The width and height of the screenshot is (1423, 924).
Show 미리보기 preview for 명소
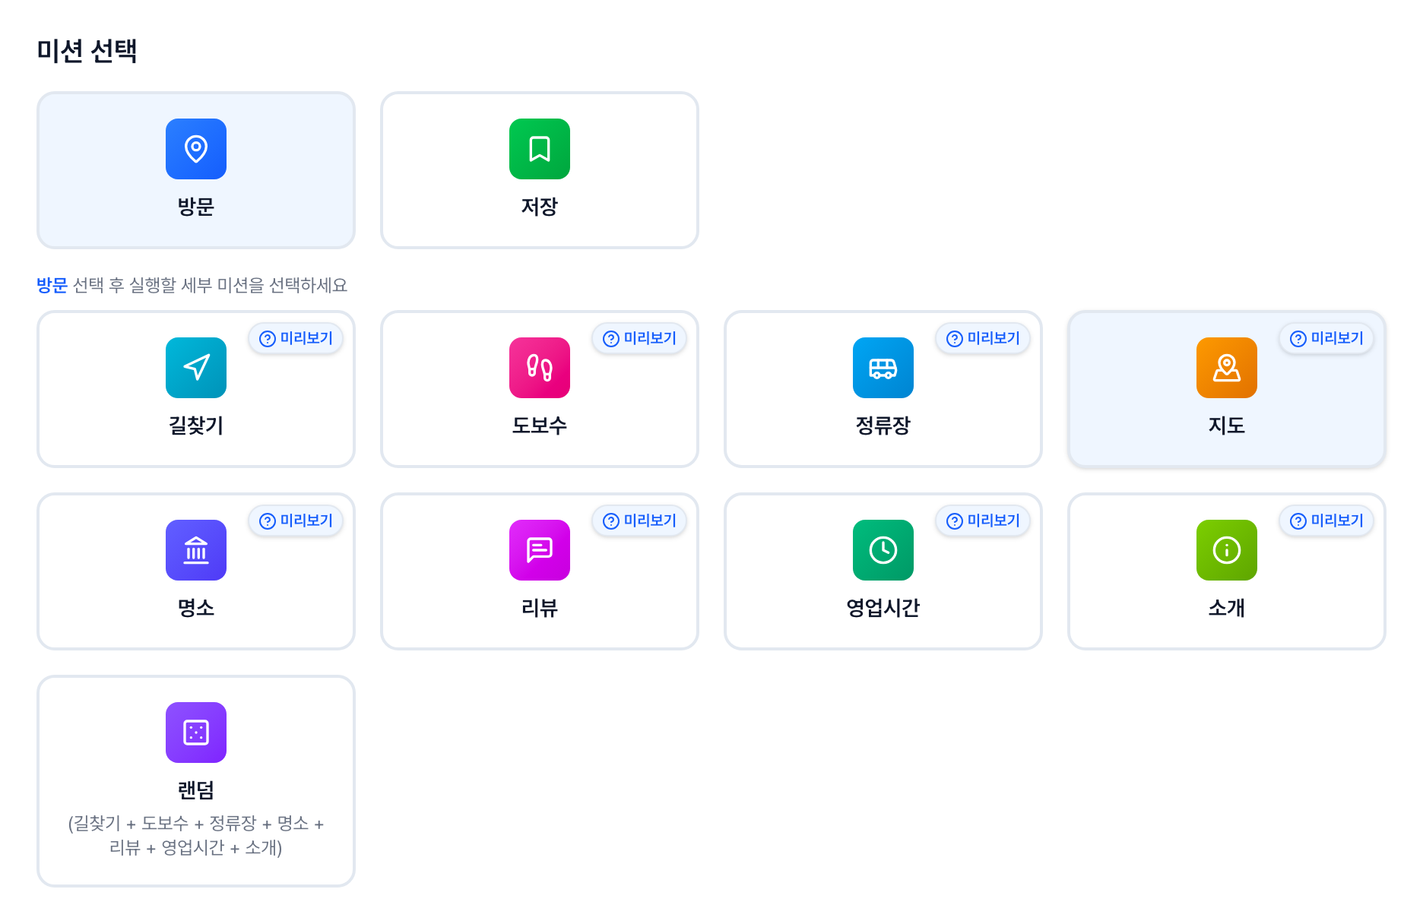[x=296, y=521]
